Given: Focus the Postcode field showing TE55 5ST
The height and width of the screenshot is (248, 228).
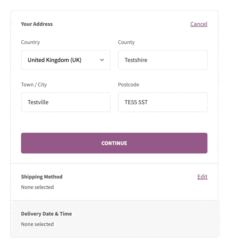Looking at the screenshot, I should 163,102.
